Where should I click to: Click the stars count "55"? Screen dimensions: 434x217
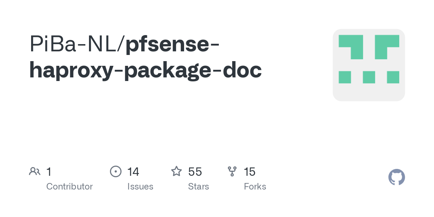click(x=195, y=171)
